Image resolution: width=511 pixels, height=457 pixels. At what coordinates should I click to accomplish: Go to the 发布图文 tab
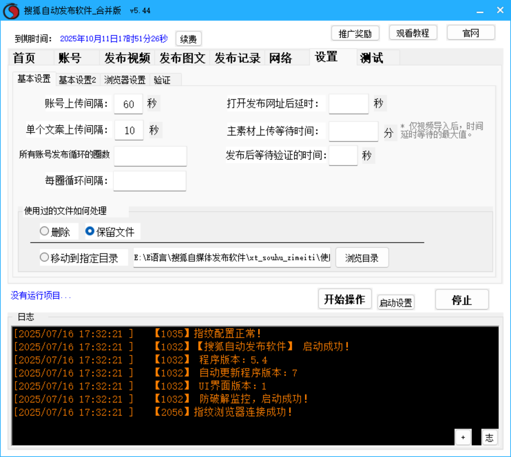coord(182,58)
